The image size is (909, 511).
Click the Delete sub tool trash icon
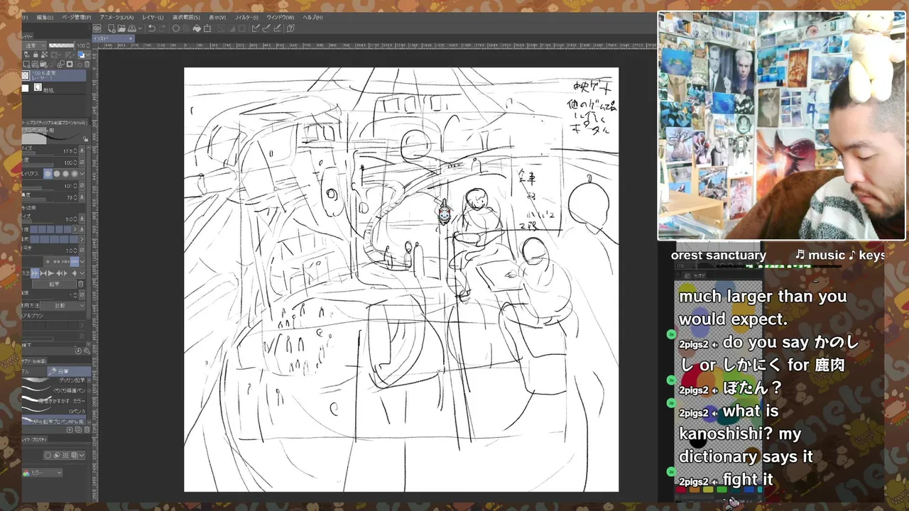(87, 429)
